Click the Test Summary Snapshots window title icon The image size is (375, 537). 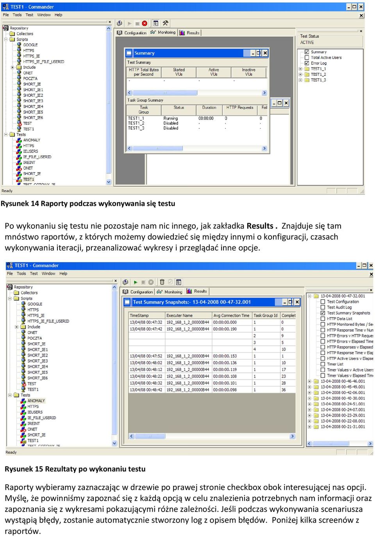coord(127,302)
